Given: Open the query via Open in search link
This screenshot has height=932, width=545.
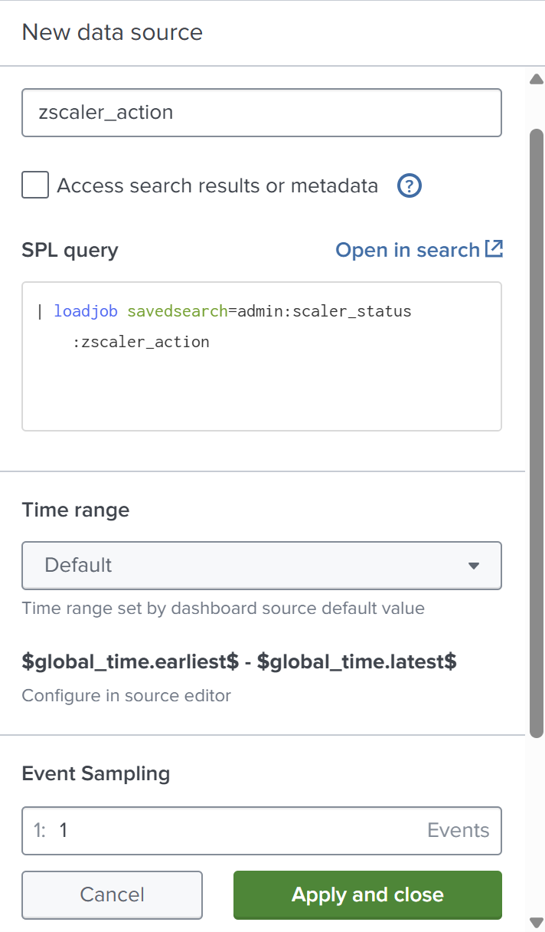Looking at the screenshot, I should click(407, 250).
